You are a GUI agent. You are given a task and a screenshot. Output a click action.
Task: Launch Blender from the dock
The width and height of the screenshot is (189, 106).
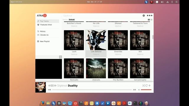113,103
